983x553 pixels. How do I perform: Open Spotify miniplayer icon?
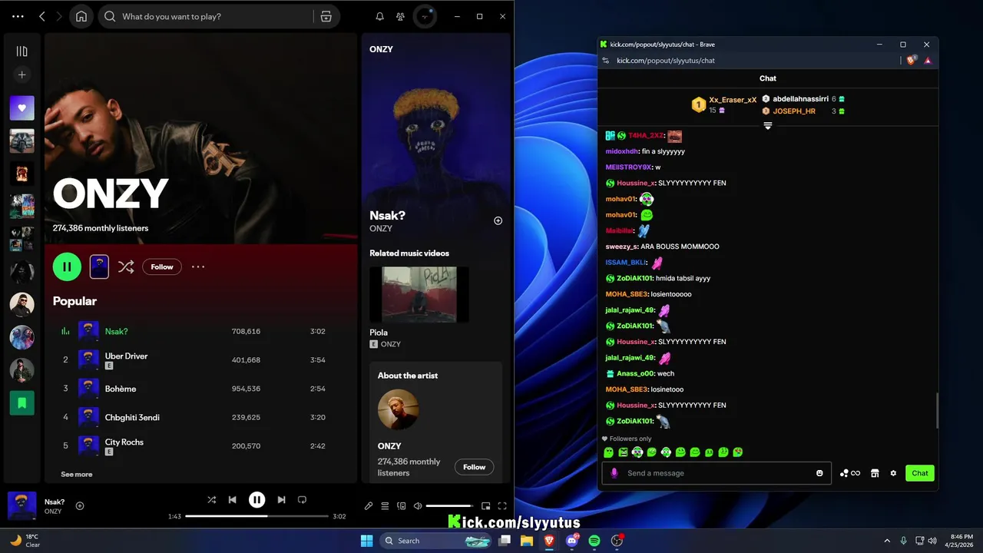[x=485, y=506]
